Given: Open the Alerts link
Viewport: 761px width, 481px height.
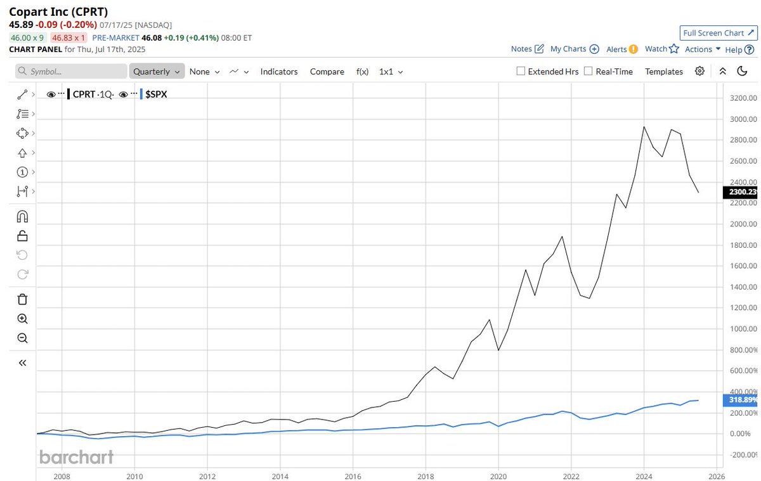Looking at the screenshot, I should [x=616, y=49].
